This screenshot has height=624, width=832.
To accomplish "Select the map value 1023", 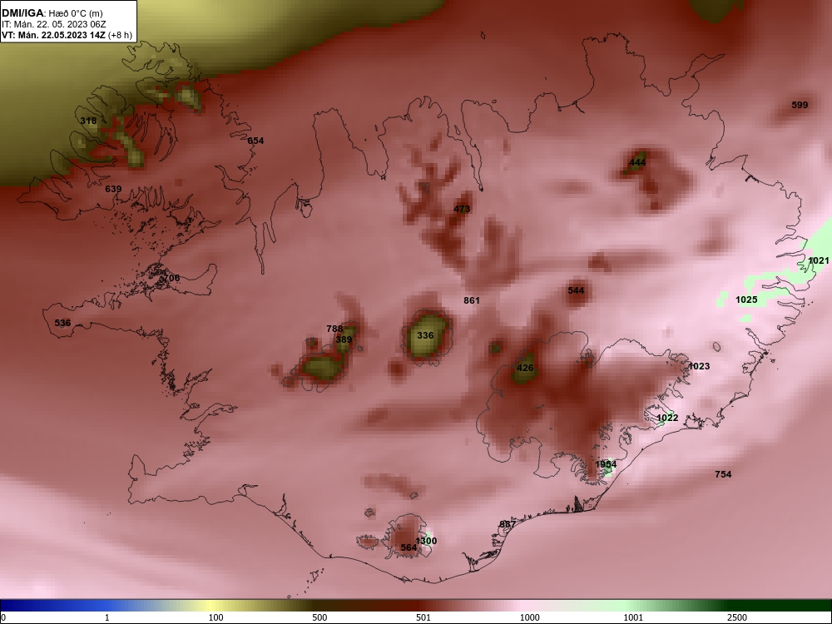I will pyautogui.click(x=699, y=366).
